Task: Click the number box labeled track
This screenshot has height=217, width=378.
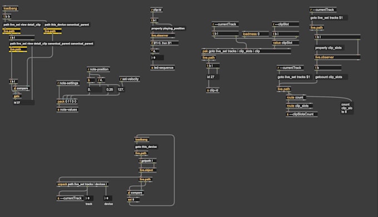Action: coord(89,198)
